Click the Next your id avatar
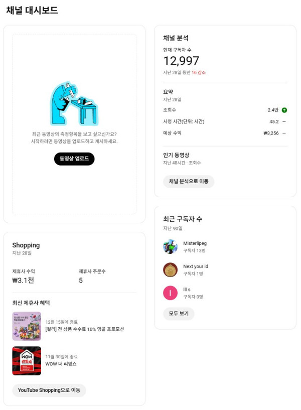 click(x=171, y=269)
